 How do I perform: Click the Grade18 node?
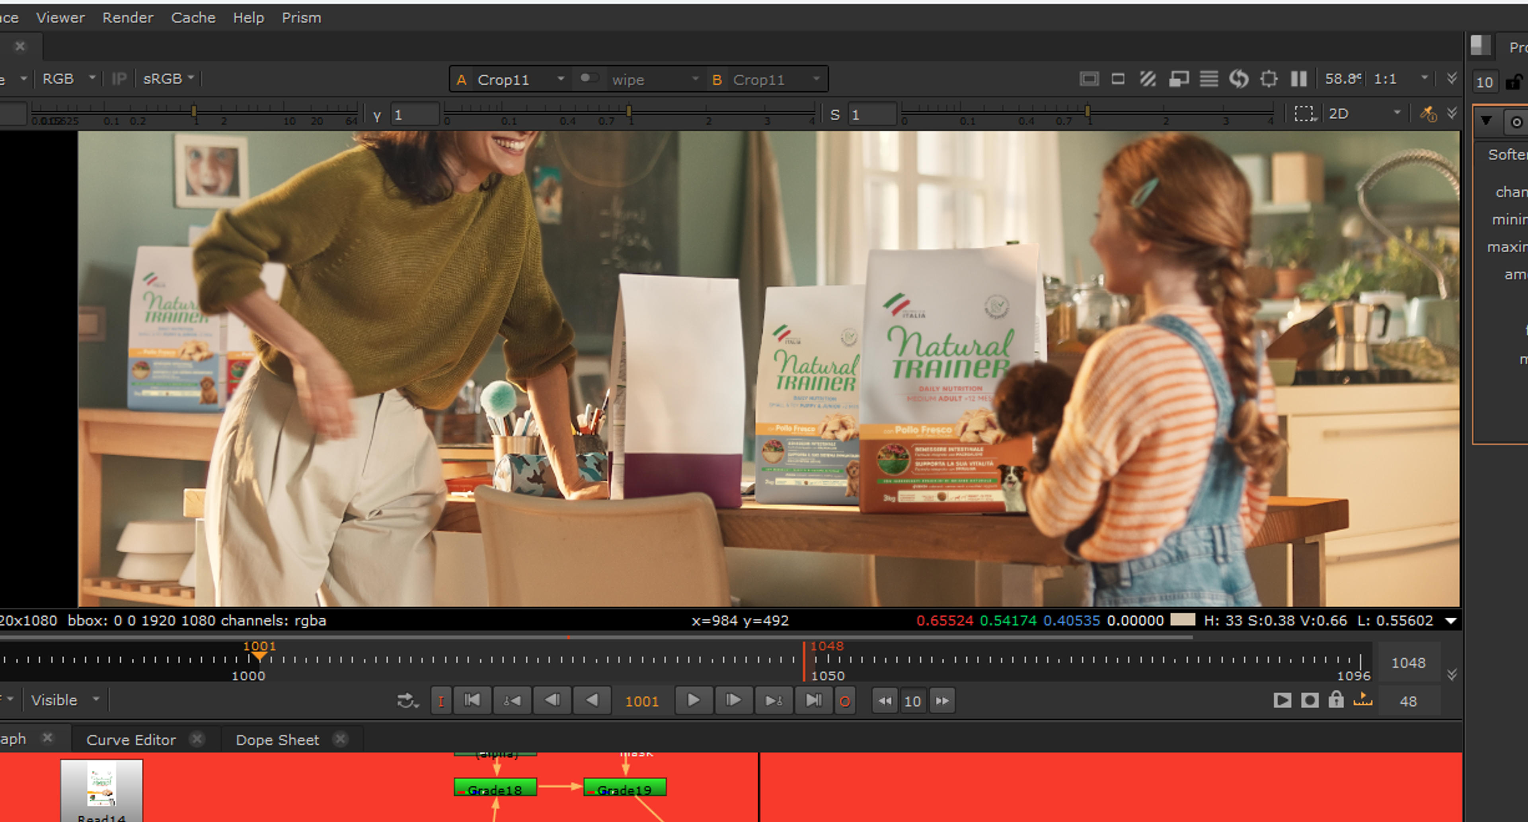(495, 788)
